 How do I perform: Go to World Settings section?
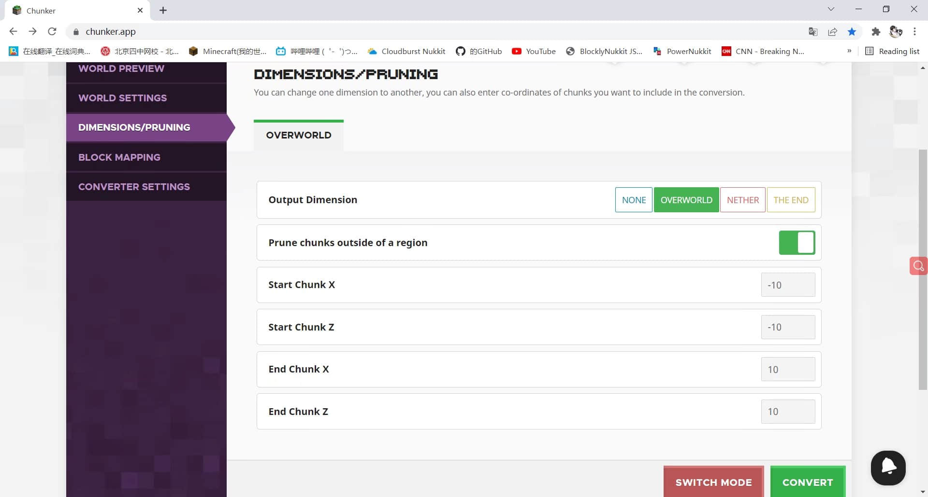(146, 98)
